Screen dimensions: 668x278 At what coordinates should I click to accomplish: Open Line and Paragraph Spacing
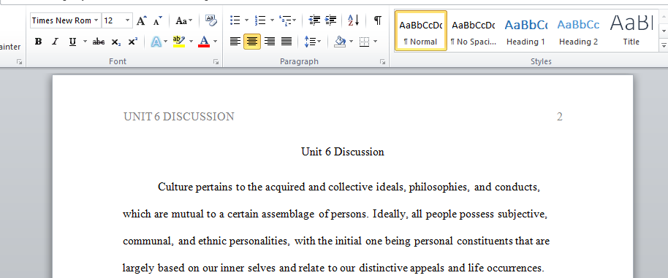tap(313, 42)
